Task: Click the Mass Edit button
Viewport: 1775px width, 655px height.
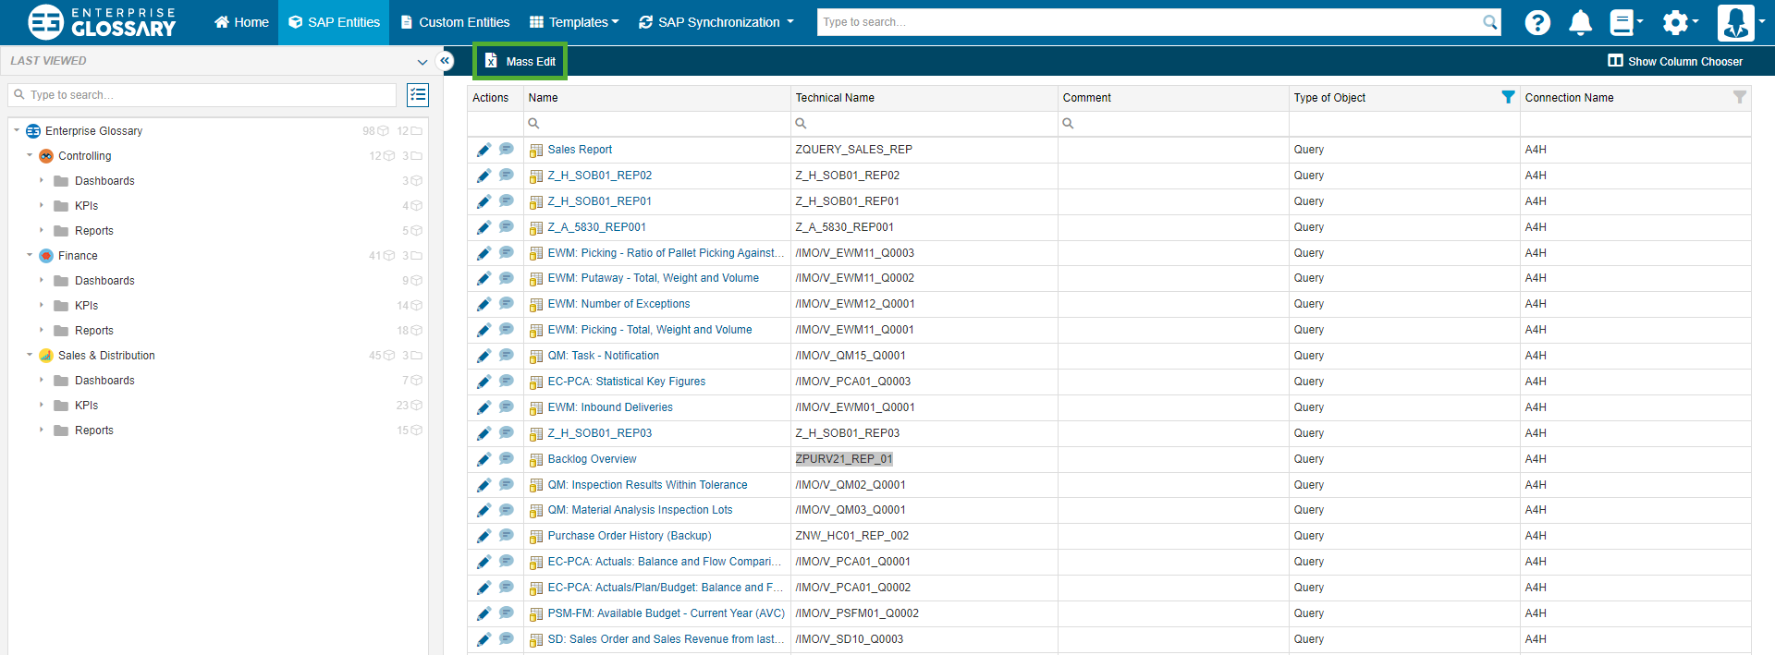Action: tap(520, 62)
